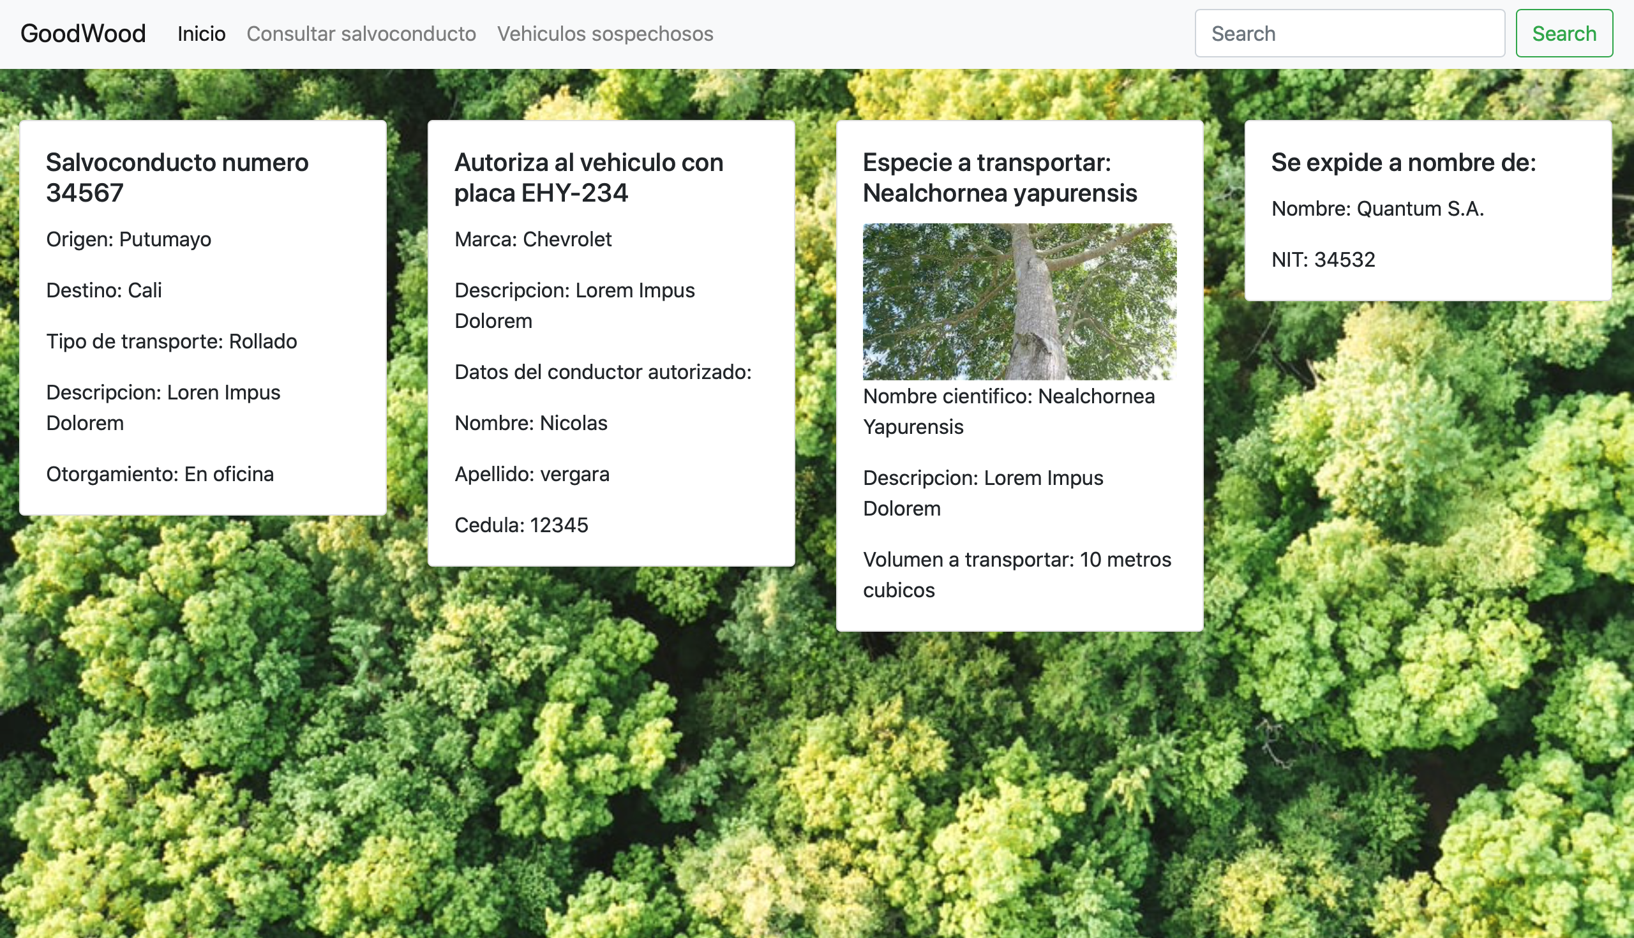Click the Cedula: 12345 text
Viewport: 1634px width, 938px height.
click(x=521, y=525)
